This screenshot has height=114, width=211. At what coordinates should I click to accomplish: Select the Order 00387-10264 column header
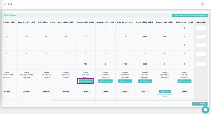[x=165, y=22]
